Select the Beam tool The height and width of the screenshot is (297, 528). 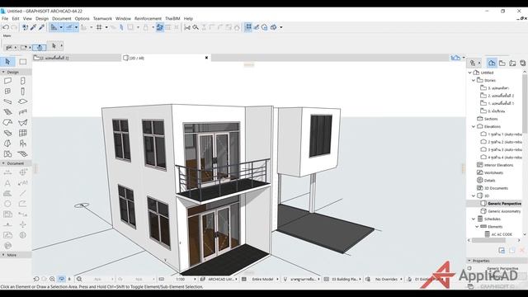click(7, 101)
